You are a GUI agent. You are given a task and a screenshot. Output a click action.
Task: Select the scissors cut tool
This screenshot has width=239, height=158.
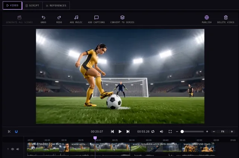coord(9,131)
